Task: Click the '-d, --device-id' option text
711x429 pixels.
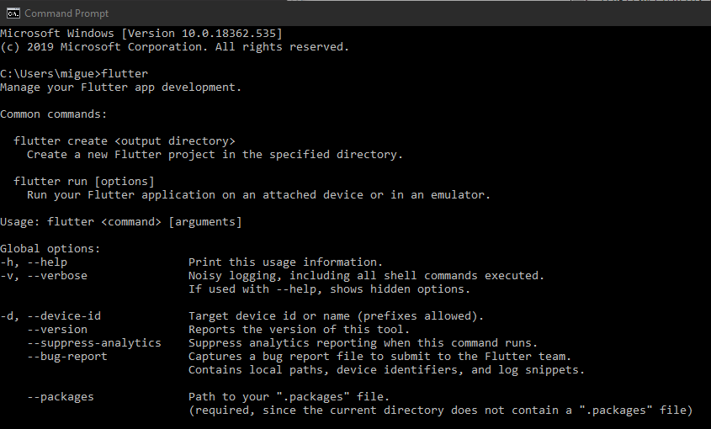Action: click(50, 316)
